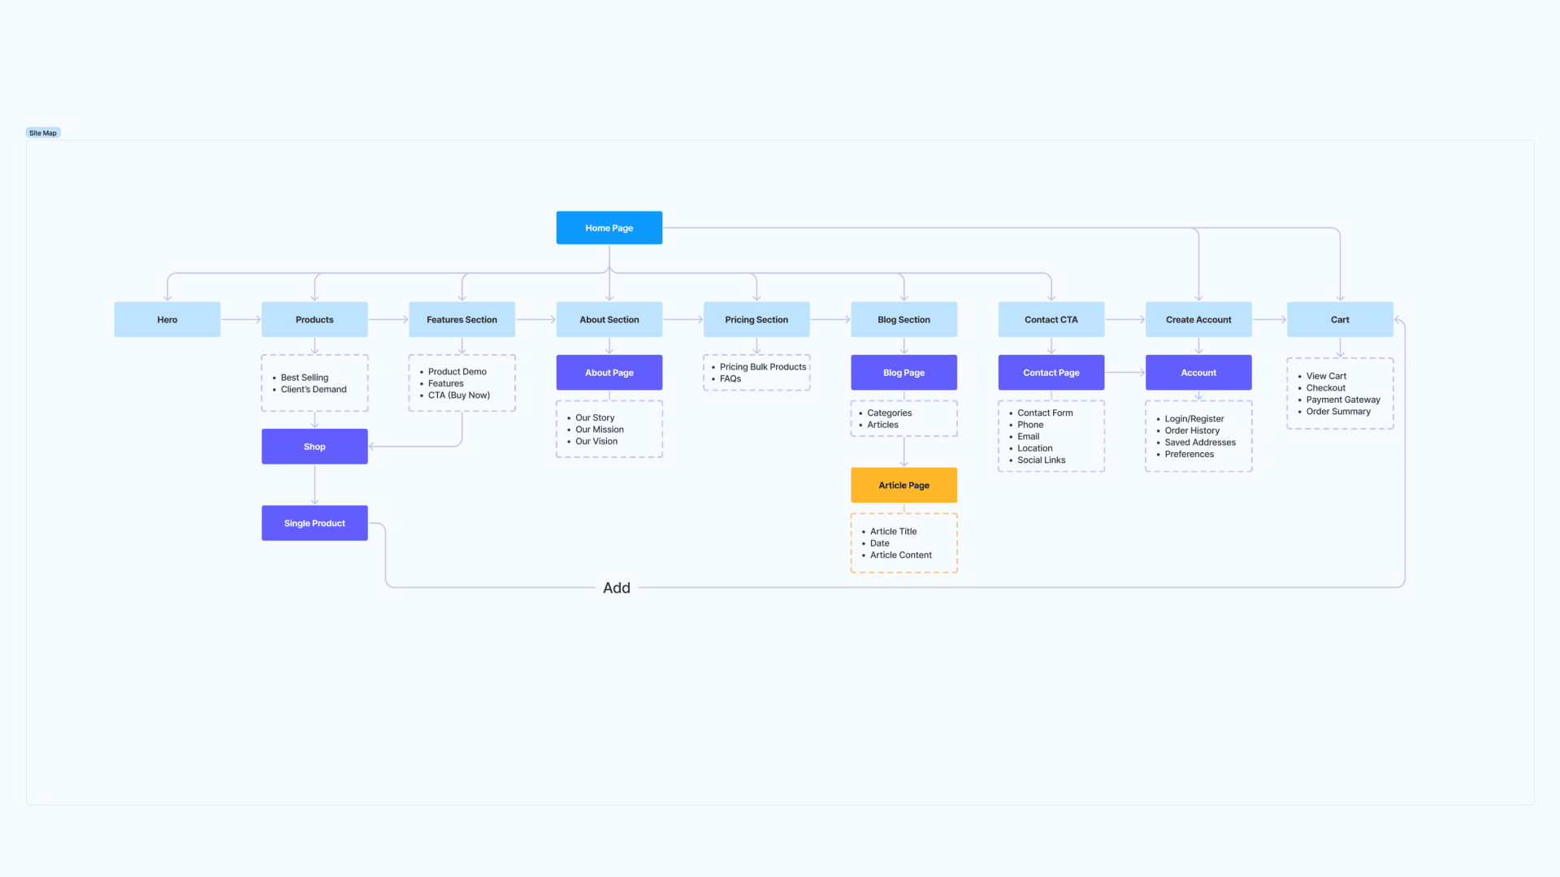This screenshot has width=1560, height=877.
Task: Click the About Page node icon
Action: 609,372
